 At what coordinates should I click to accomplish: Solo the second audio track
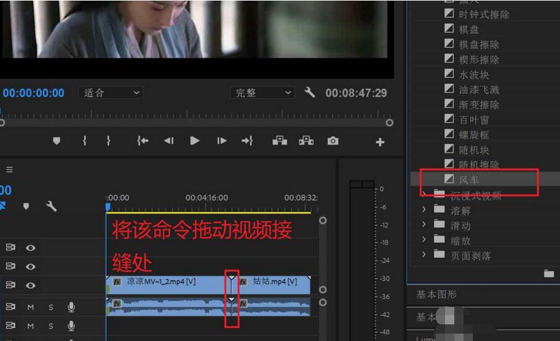pyautogui.click(x=51, y=326)
